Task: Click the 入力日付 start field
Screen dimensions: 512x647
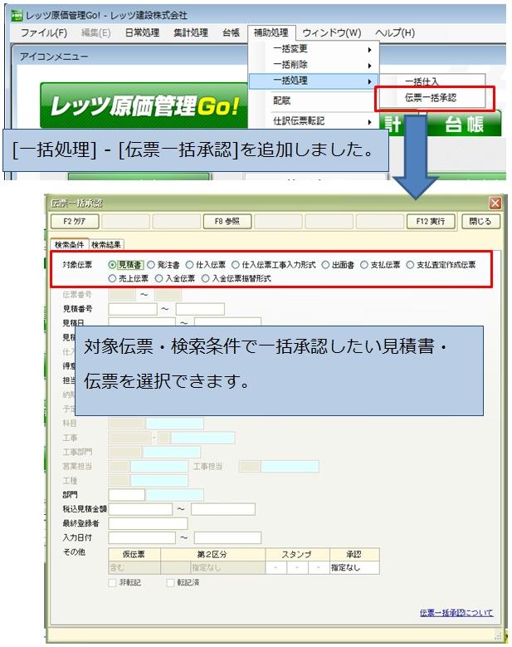Action: coord(142,538)
